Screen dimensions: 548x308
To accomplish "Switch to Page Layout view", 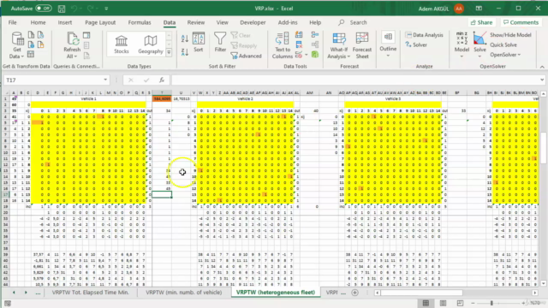I will [x=443, y=303].
